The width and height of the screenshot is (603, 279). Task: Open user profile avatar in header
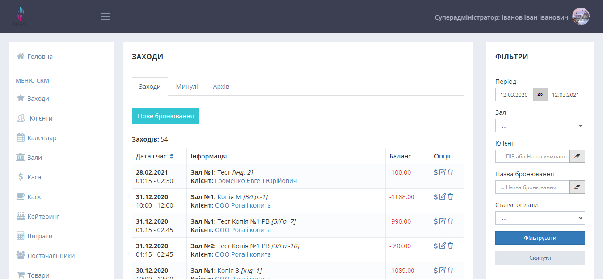[581, 17]
